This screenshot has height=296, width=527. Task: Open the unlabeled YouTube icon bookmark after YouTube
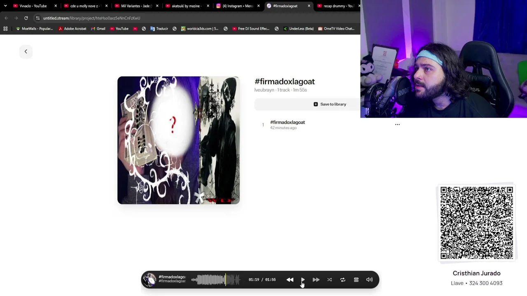pos(135,29)
